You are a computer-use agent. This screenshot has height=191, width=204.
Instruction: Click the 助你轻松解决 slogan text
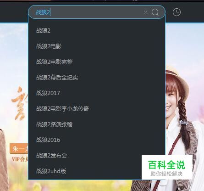point(166,174)
